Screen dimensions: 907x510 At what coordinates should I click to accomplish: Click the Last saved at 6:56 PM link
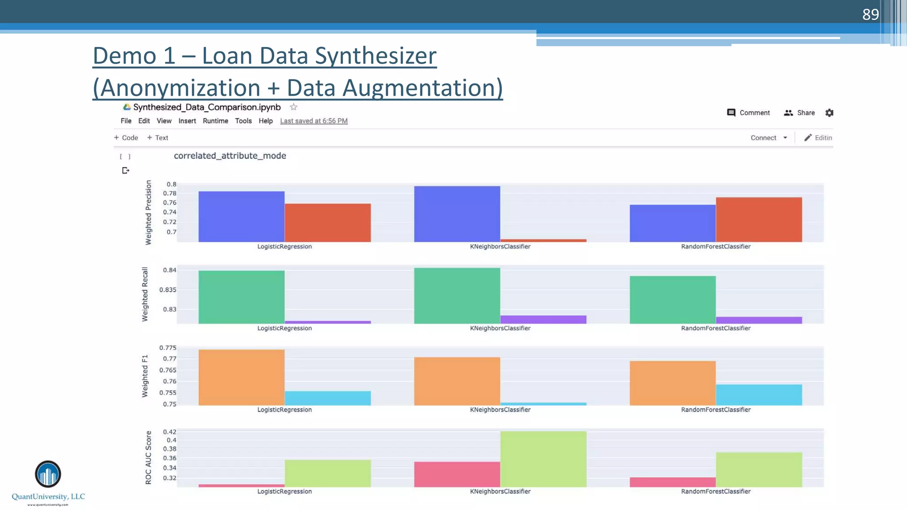click(x=314, y=121)
